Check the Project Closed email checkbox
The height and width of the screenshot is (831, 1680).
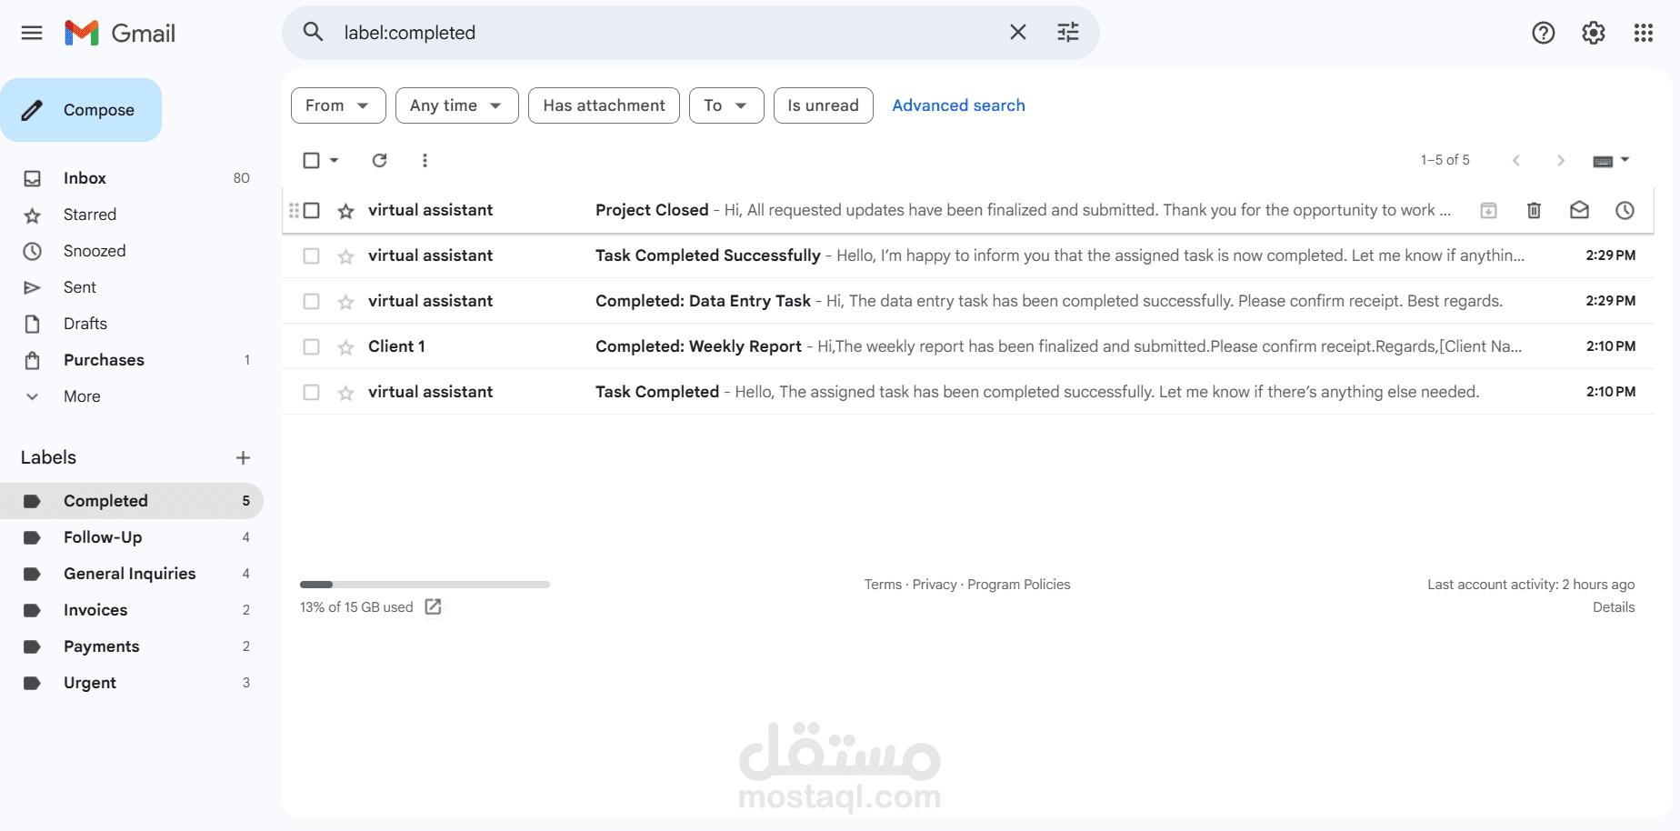(x=311, y=210)
